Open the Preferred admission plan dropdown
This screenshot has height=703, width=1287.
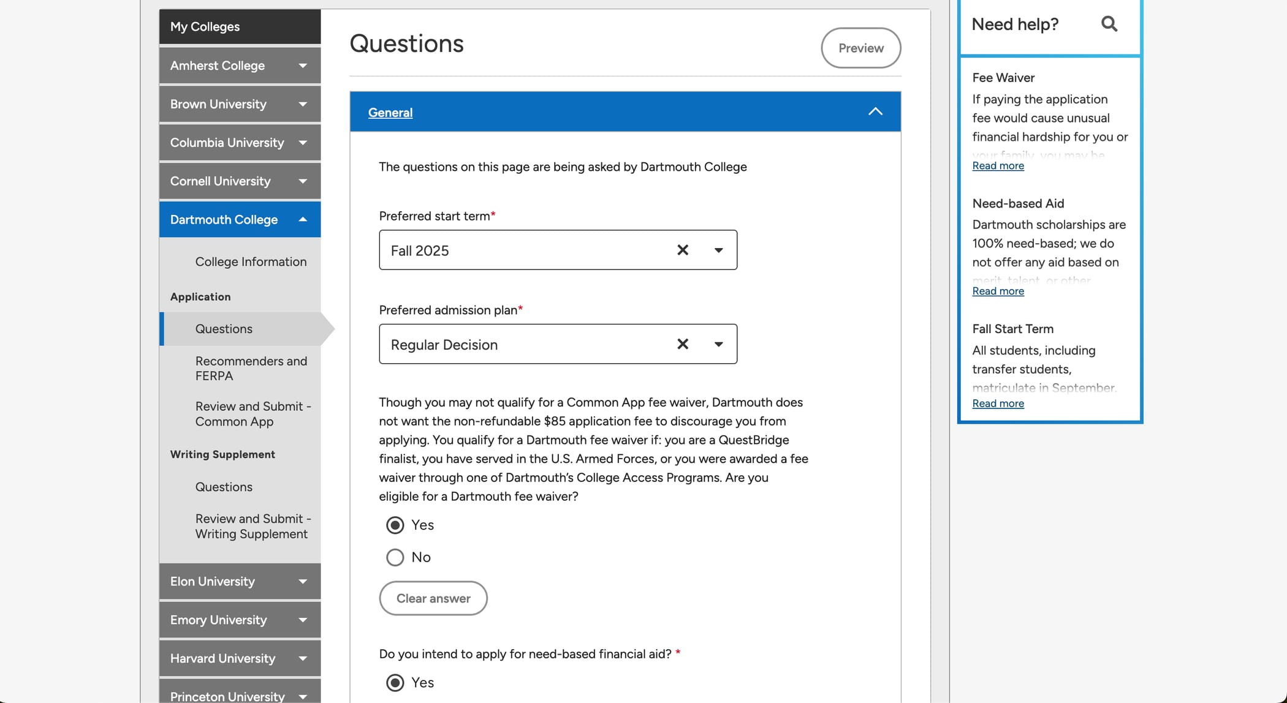(x=718, y=344)
